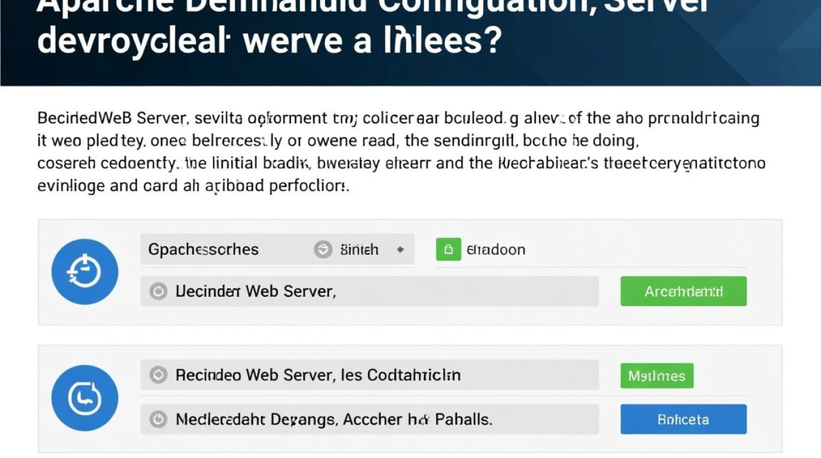821x458 pixels.
Task: Select radio button beside "Recindeo Web Server"
Action: pos(158,374)
